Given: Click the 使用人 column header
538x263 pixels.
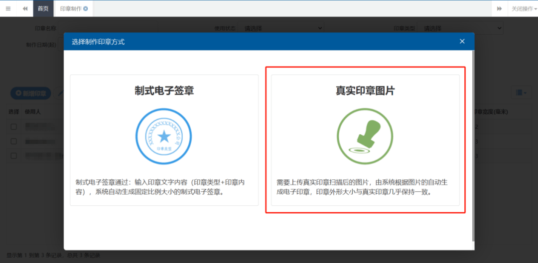Looking at the screenshot, I should (x=32, y=112).
